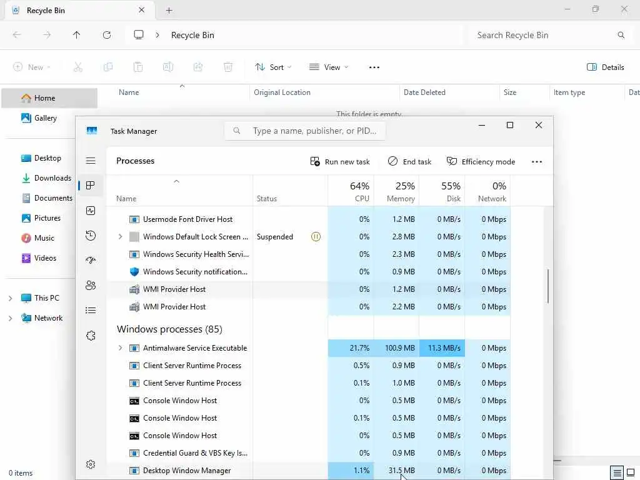Open Gallery in File Explorer sidebar
Image resolution: width=640 pixels, height=480 pixels.
39,118
